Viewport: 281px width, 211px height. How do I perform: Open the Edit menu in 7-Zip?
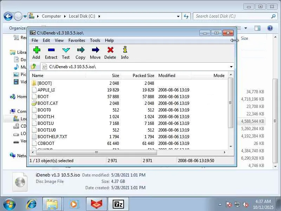pos(46,40)
